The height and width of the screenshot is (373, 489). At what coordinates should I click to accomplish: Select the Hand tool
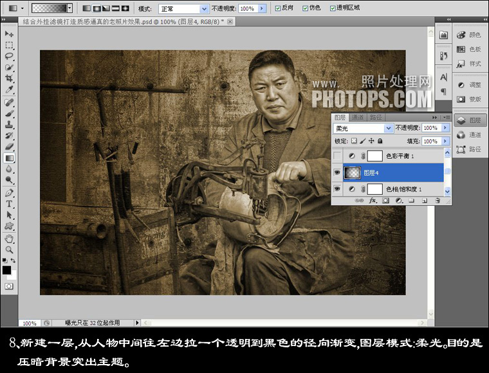(9, 239)
